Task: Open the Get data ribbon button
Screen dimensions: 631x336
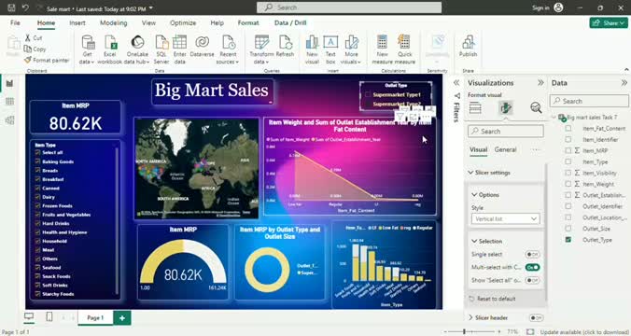Action: pyautogui.click(x=87, y=49)
